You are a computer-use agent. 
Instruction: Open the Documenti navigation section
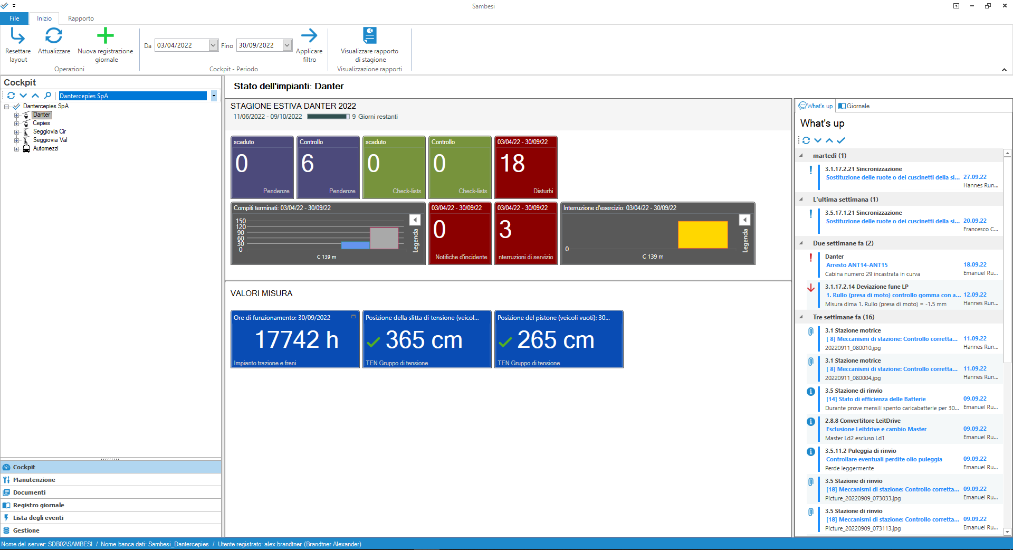point(111,492)
